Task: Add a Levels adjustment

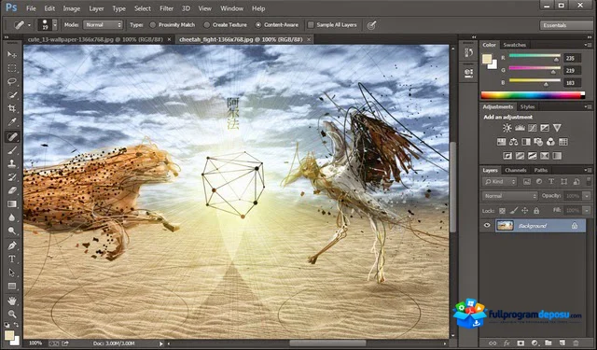Action: click(x=520, y=128)
